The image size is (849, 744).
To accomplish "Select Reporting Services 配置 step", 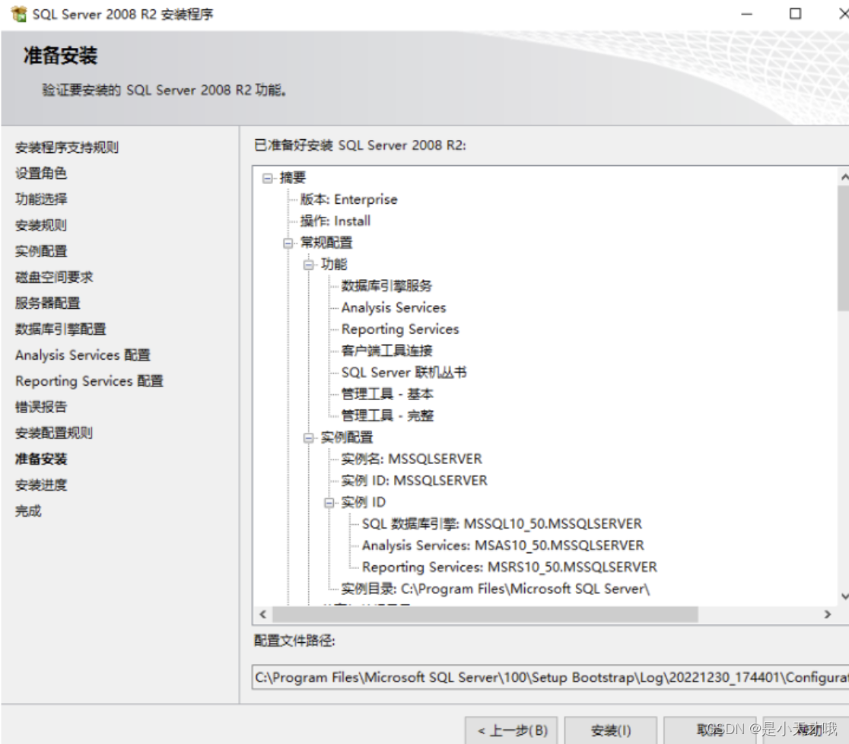I will tap(88, 380).
